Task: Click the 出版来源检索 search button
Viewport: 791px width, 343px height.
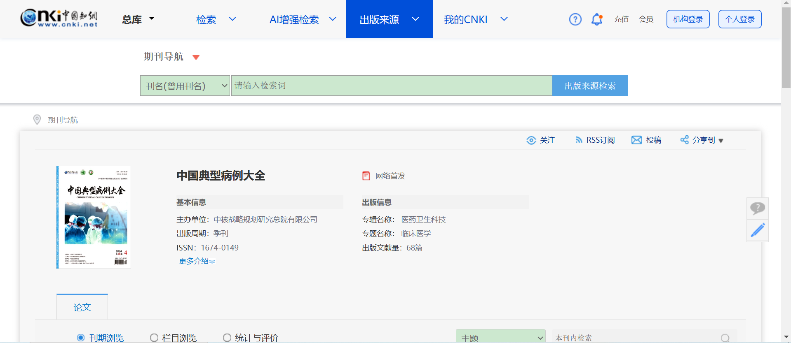Action: 590,86
